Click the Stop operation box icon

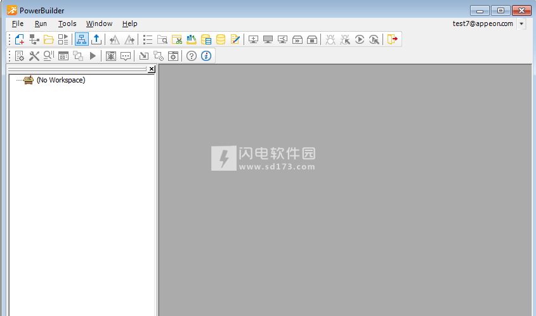[312, 39]
